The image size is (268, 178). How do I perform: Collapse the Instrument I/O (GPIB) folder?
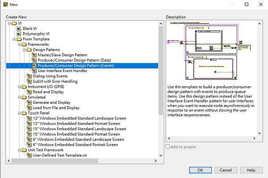[x=19, y=87]
